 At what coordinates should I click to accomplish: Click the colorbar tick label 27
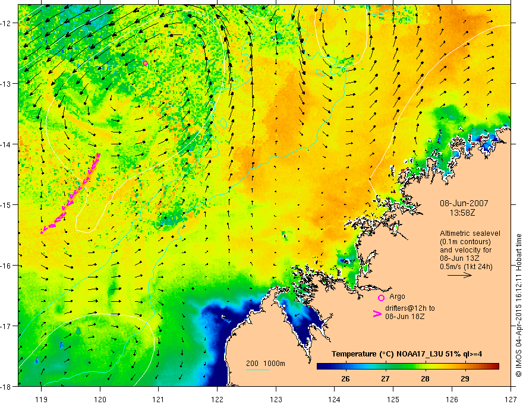(x=386, y=379)
